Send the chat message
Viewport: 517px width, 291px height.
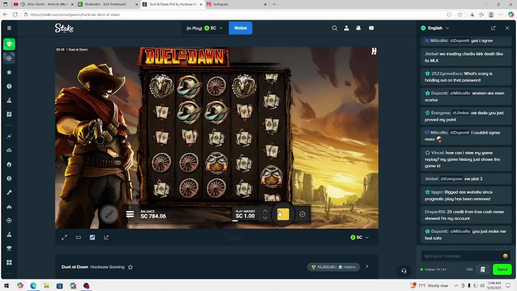[x=502, y=269]
